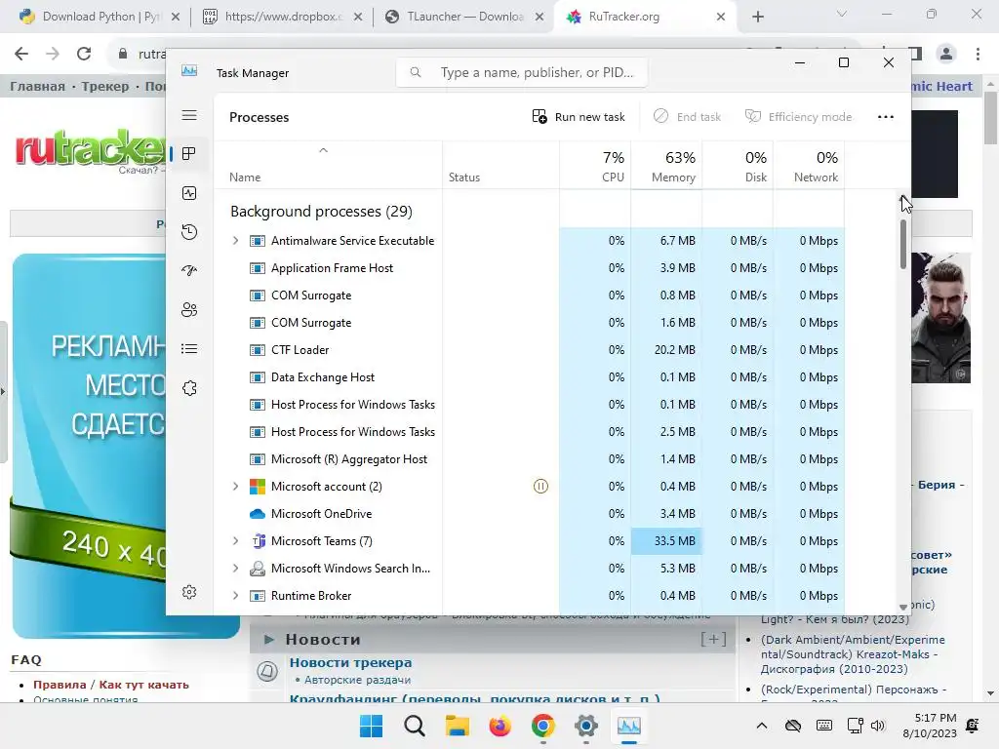The image size is (999, 749).
Task: Open Task Manager navigation hamburger menu
Action: click(189, 115)
